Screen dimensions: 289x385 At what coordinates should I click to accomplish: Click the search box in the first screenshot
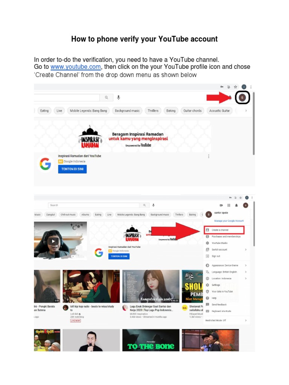[x=67, y=97]
